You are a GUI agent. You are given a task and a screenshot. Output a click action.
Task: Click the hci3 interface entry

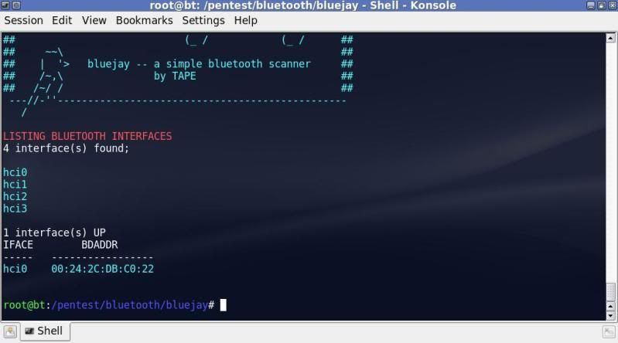click(x=15, y=209)
